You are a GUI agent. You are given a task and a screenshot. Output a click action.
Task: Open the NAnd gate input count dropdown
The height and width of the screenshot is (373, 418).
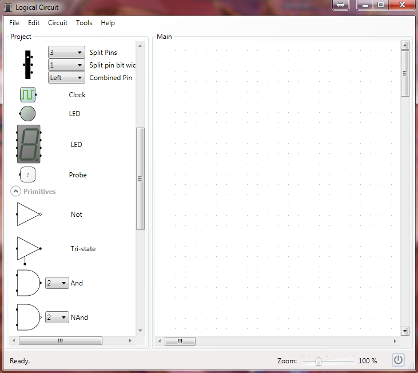coord(57,318)
